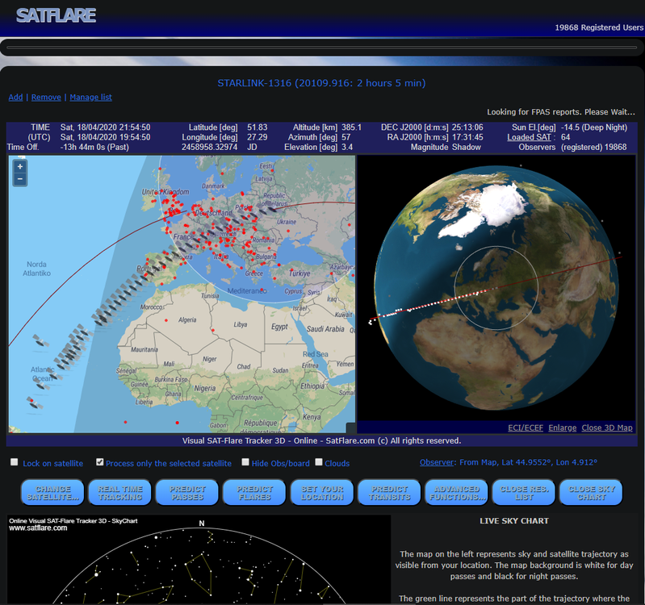
Task: Click the SATFLARE logo
Action: point(56,15)
